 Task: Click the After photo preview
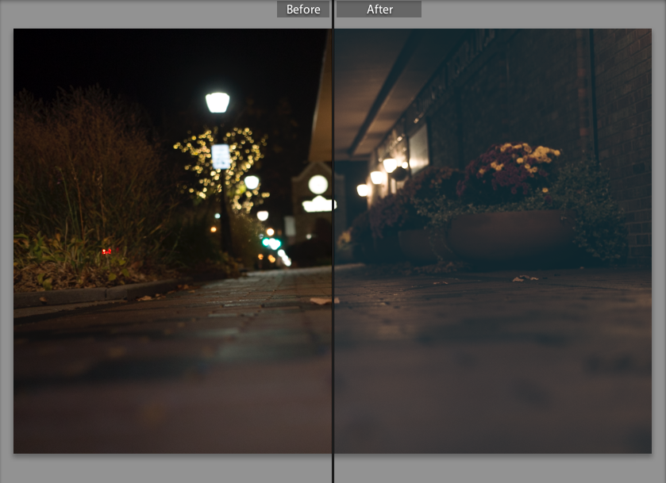pos(493,241)
